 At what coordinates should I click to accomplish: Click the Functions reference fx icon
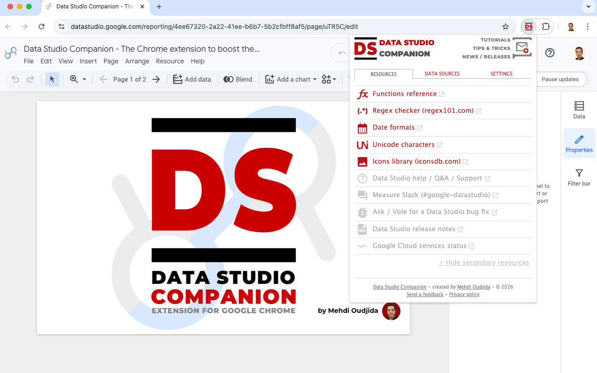(x=362, y=94)
